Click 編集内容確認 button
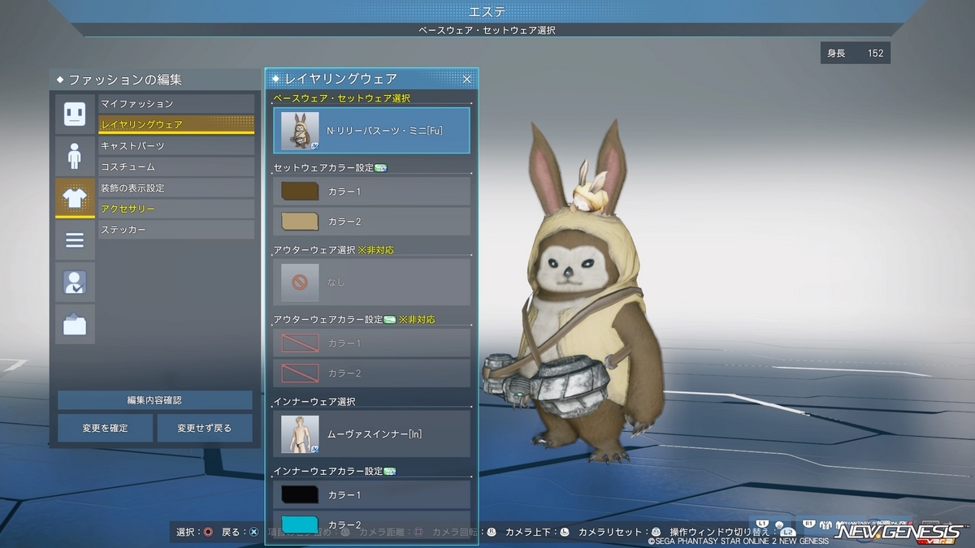 [x=154, y=400]
